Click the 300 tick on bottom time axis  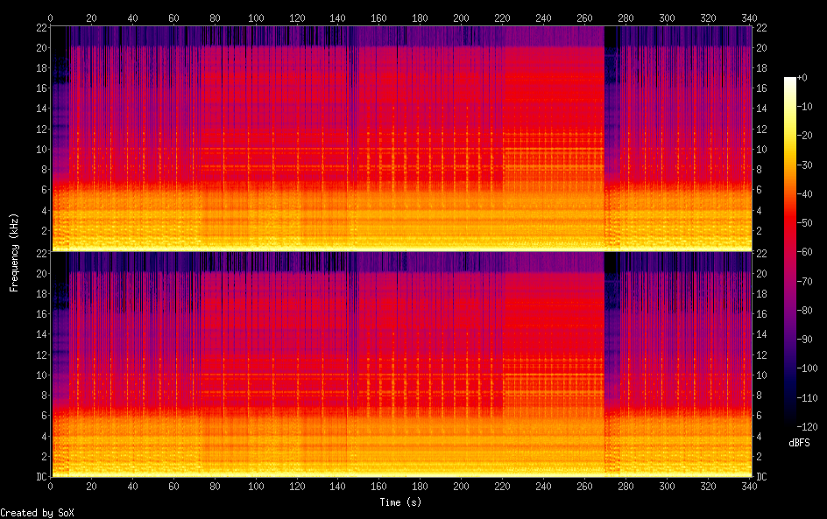668,486
